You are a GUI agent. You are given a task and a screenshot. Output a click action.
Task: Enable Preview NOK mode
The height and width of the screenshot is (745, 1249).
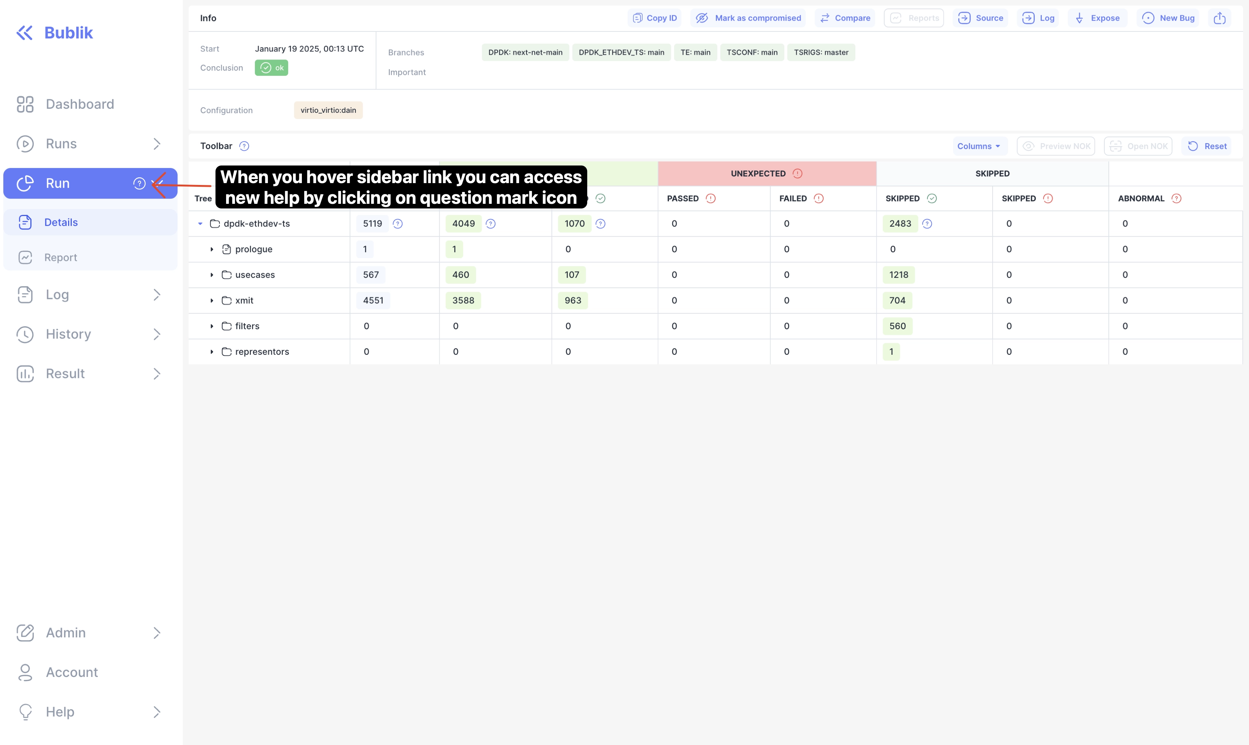[x=1056, y=146]
